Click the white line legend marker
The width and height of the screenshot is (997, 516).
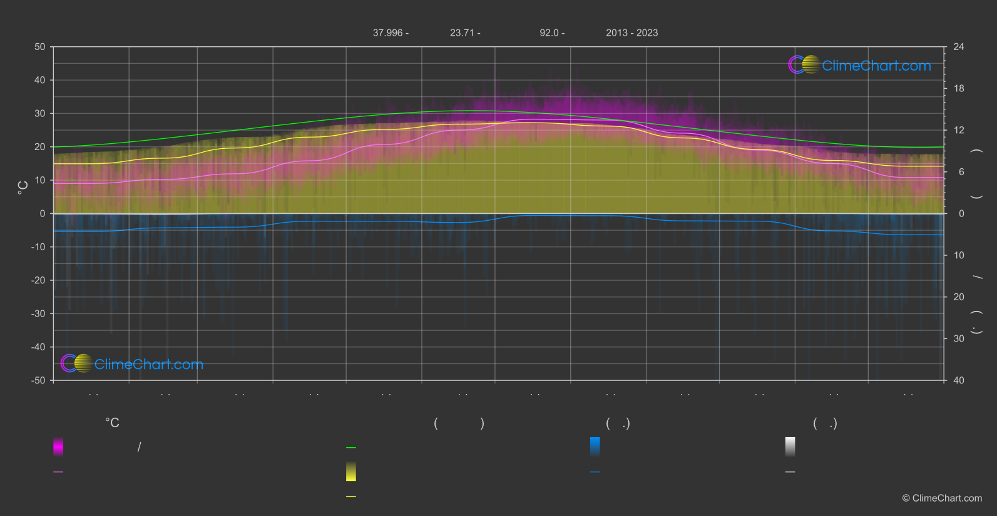pyautogui.click(x=790, y=472)
